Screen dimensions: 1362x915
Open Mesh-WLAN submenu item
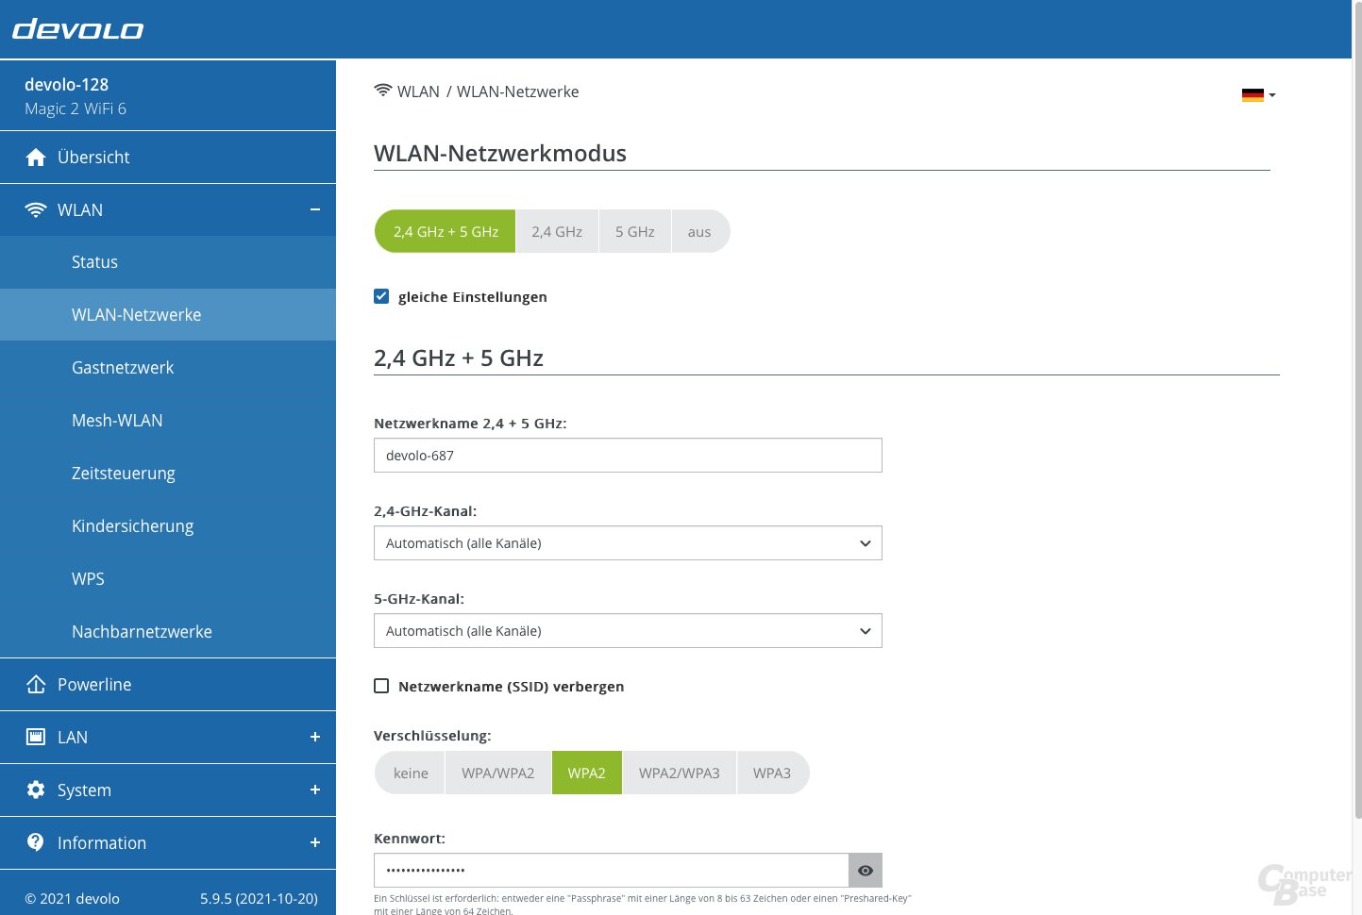tap(168, 421)
